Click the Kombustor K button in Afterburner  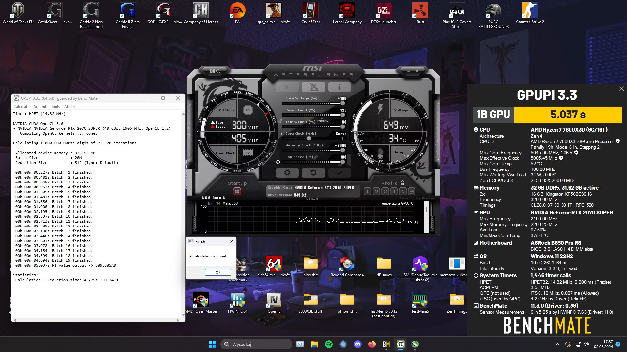pyautogui.click(x=287, y=87)
